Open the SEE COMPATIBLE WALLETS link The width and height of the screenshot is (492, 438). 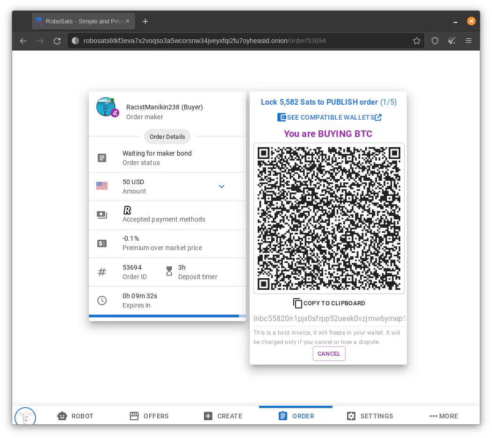[x=329, y=117]
